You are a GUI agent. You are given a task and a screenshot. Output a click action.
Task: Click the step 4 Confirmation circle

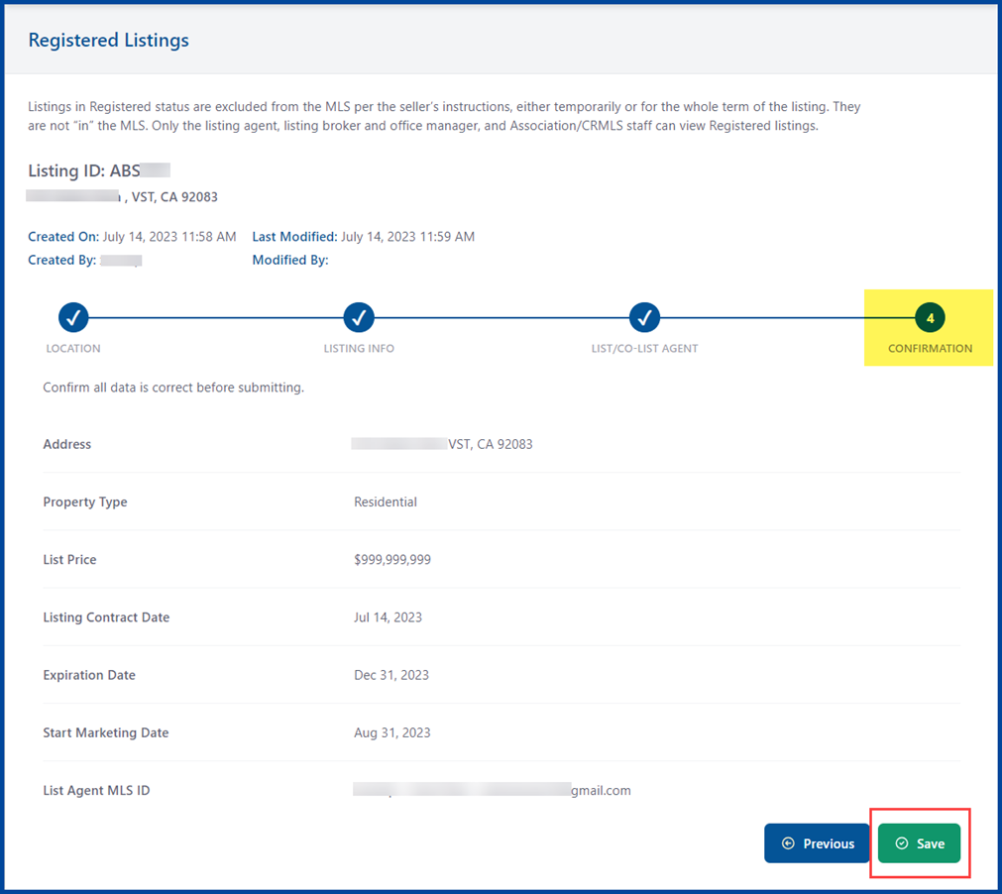(x=930, y=318)
